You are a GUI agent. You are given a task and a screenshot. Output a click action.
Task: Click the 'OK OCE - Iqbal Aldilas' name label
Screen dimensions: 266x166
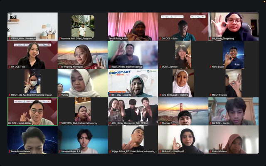coord(20,123)
